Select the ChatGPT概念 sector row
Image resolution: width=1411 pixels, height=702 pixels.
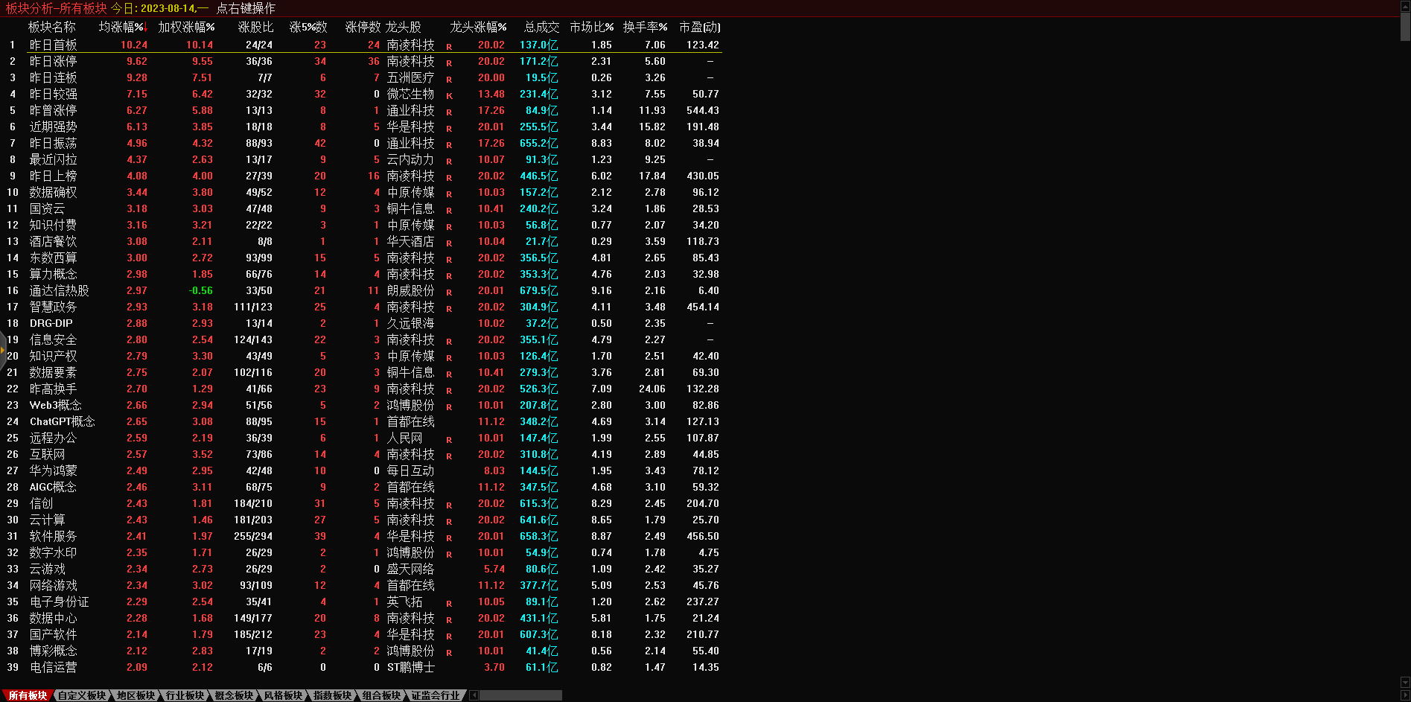coord(62,421)
